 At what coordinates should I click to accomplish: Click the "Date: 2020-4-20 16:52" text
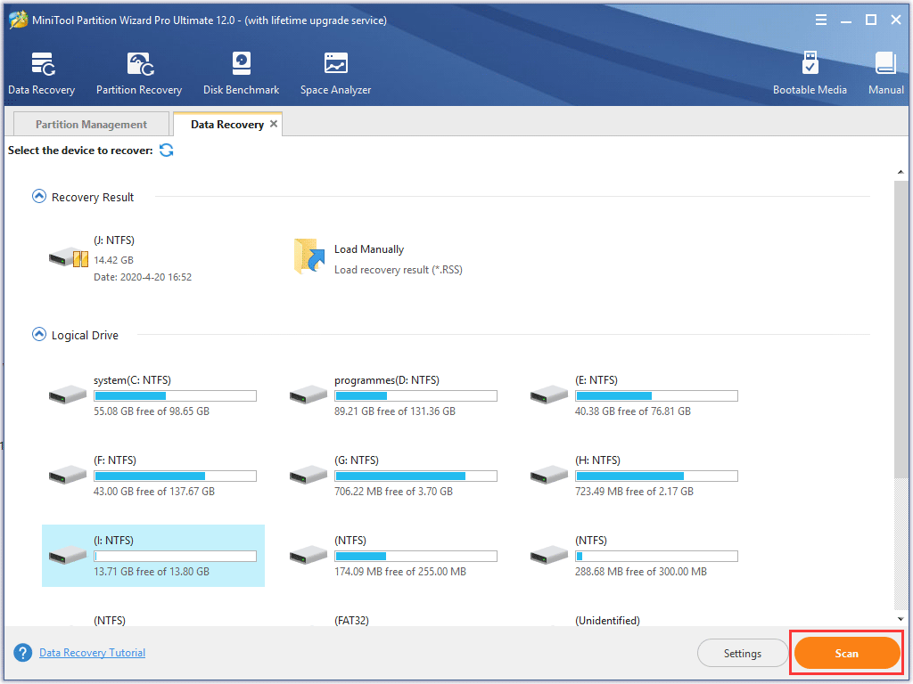click(x=143, y=278)
